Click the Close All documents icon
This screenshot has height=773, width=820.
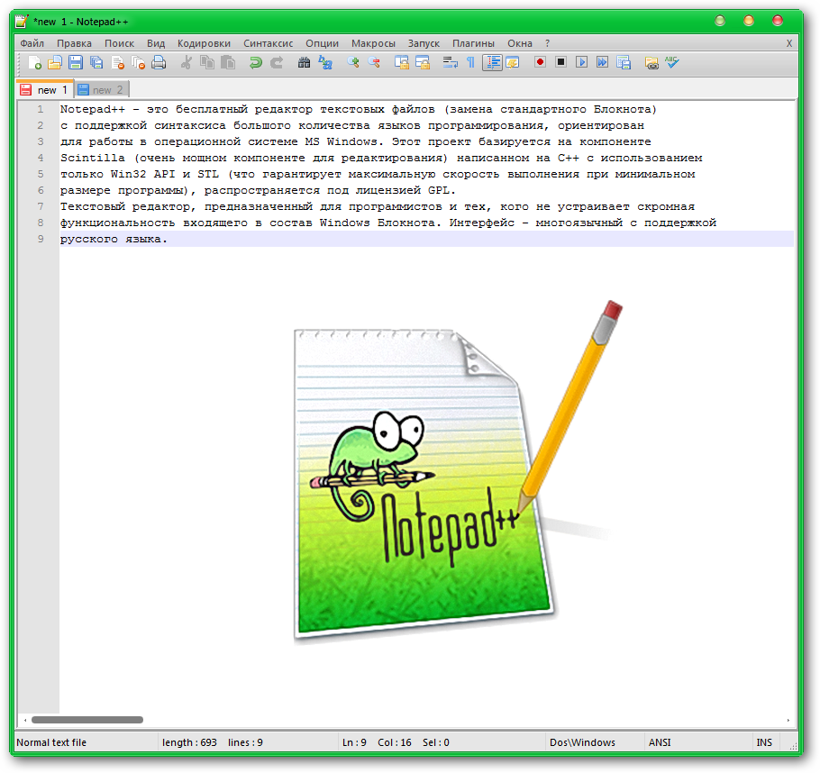coord(139,63)
